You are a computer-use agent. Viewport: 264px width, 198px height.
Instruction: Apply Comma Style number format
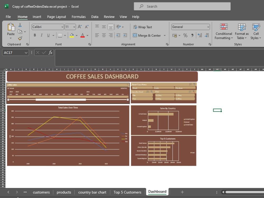click(x=192, y=35)
